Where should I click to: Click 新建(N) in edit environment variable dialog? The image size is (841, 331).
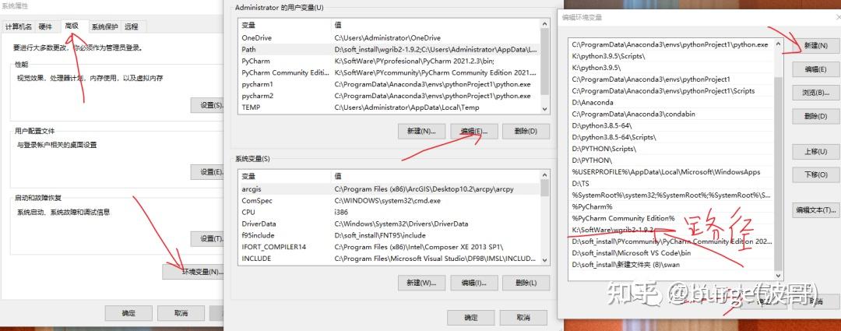point(815,46)
